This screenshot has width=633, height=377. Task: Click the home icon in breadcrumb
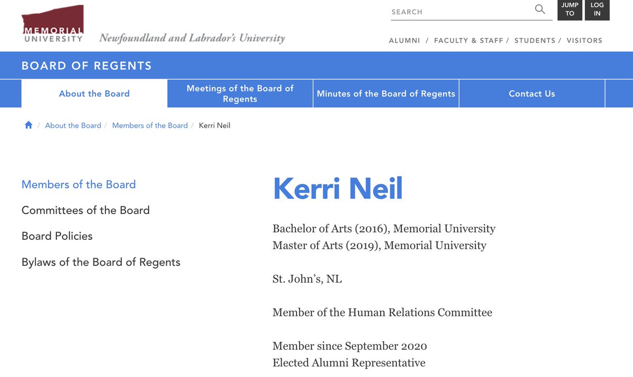28,125
